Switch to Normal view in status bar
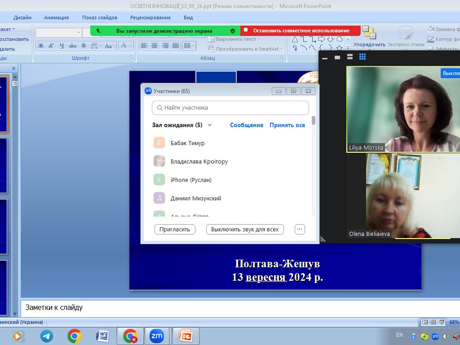 point(425,322)
